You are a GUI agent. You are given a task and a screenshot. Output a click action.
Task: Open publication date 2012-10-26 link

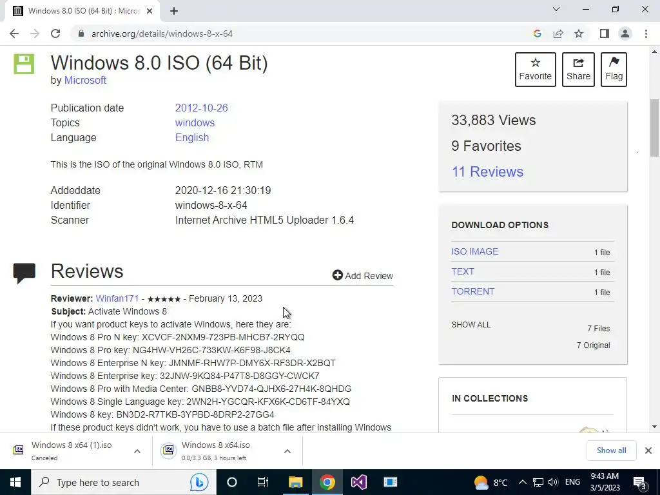click(201, 108)
